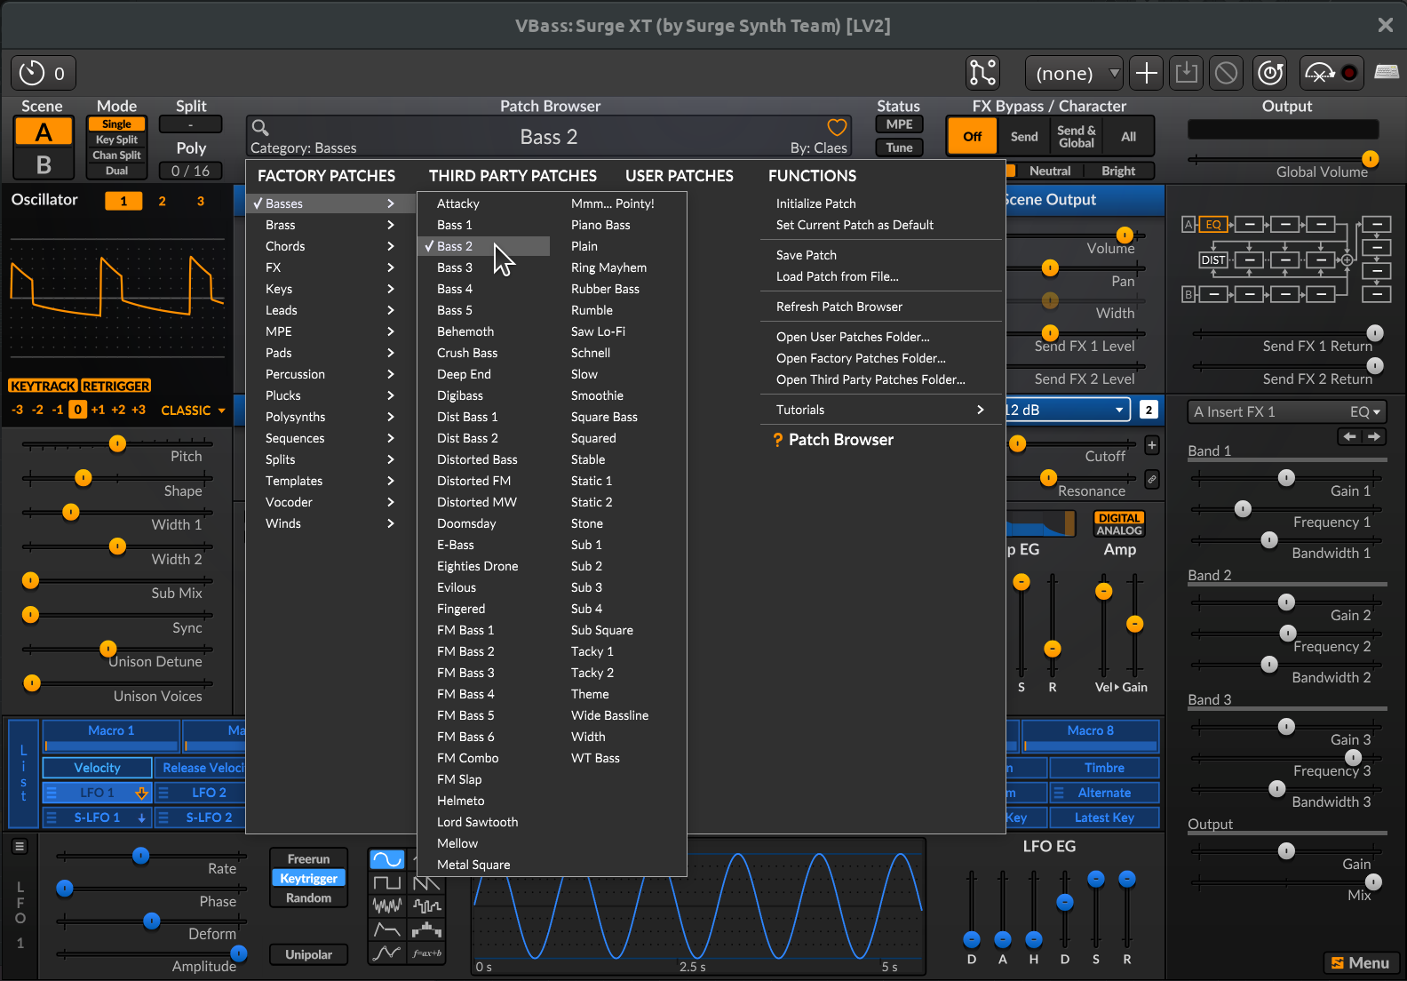Screen dimensions: 1407x981
Task: Expand the Winds category submenu
Action: point(330,523)
